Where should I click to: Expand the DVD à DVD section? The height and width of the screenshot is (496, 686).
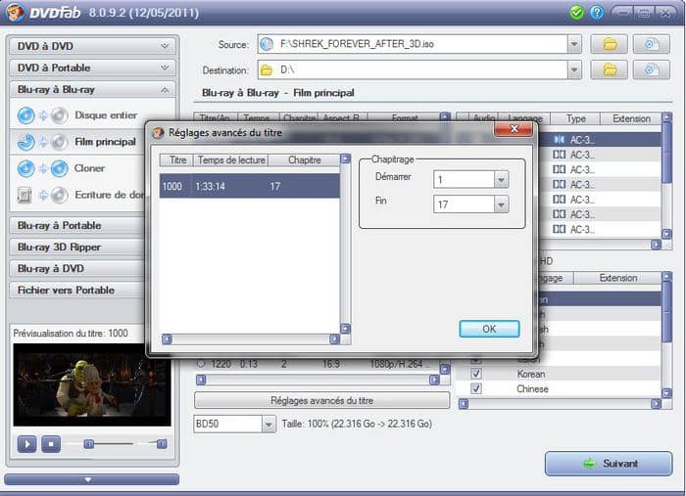pyautogui.click(x=93, y=46)
